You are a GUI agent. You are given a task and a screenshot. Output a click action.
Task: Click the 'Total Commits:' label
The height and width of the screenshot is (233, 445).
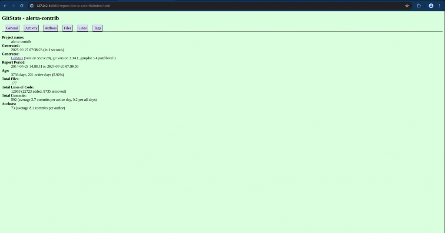pos(14,96)
